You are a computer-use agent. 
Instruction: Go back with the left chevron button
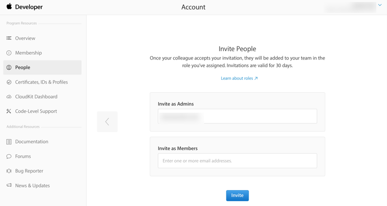(107, 122)
